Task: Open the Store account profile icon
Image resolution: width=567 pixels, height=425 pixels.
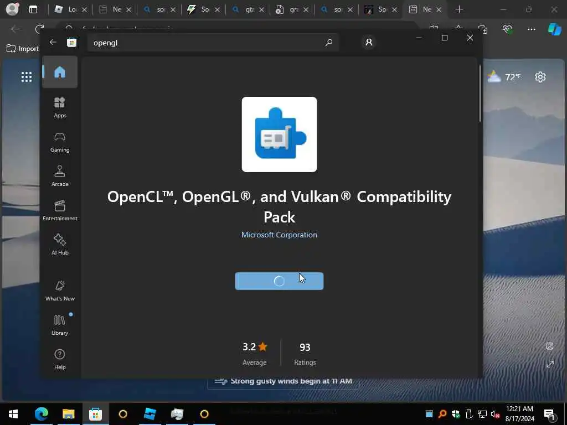Action: (x=369, y=42)
